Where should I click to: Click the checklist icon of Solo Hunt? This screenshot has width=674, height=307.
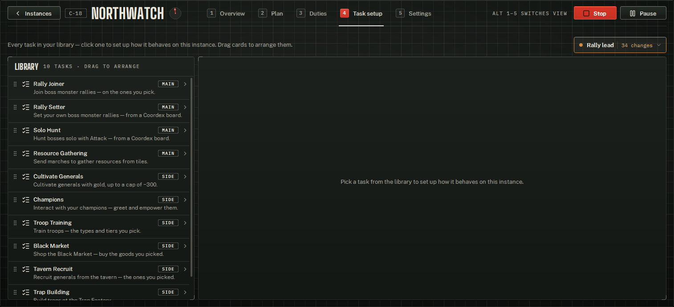(x=25, y=130)
